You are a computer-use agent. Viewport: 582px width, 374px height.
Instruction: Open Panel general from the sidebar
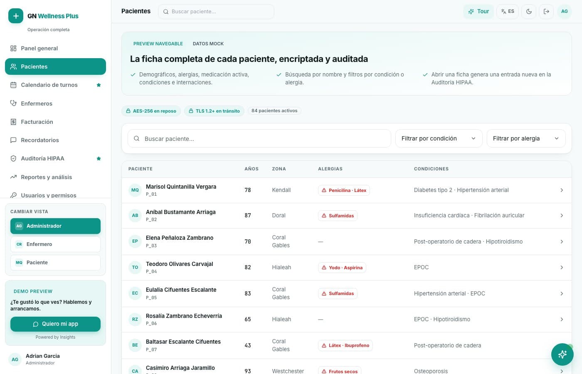[55, 48]
